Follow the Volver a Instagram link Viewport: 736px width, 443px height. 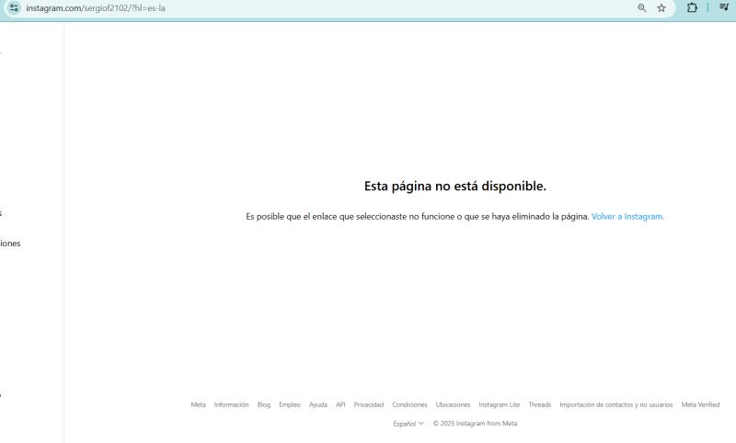(x=627, y=217)
